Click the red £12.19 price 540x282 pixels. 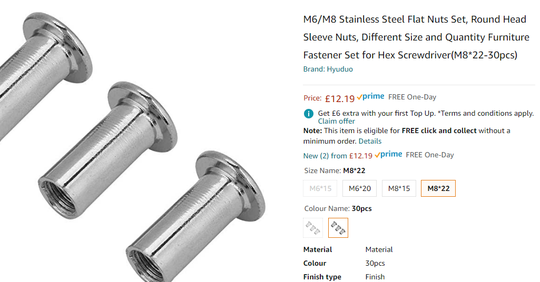tap(340, 98)
